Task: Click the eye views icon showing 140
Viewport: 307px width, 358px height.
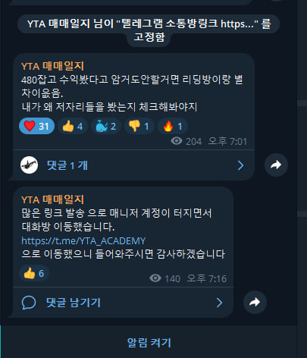Action: (155, 278)
